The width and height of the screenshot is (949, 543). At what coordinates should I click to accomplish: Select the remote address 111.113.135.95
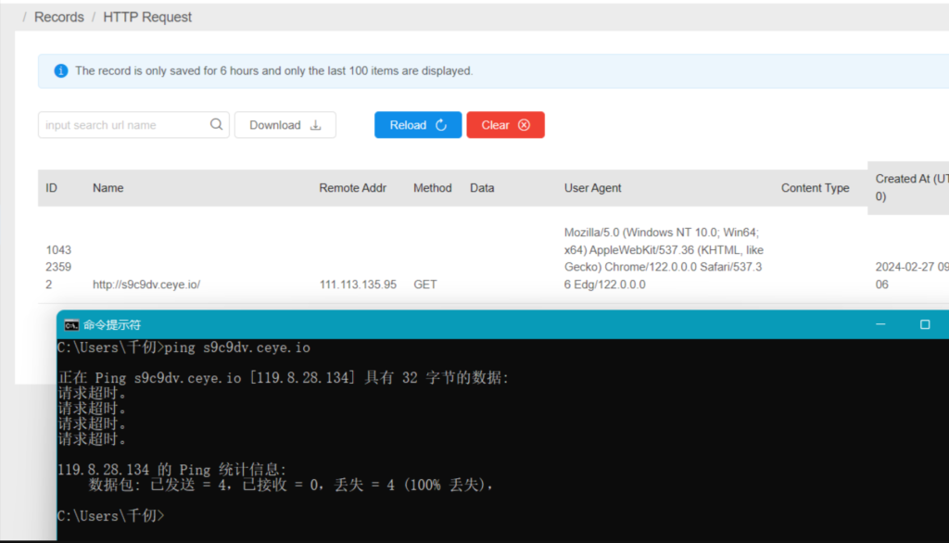pyautogui.click(x=358, y=284)
